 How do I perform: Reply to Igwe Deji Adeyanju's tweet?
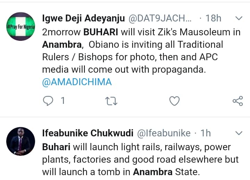tap(48, 101)
